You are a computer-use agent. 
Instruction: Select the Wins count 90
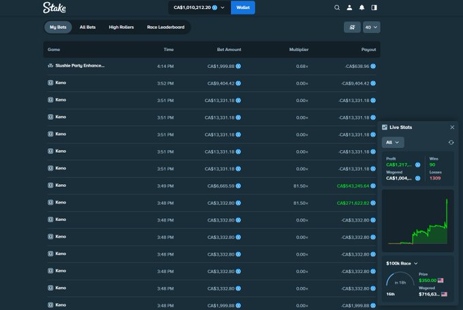tap(432, 165)
